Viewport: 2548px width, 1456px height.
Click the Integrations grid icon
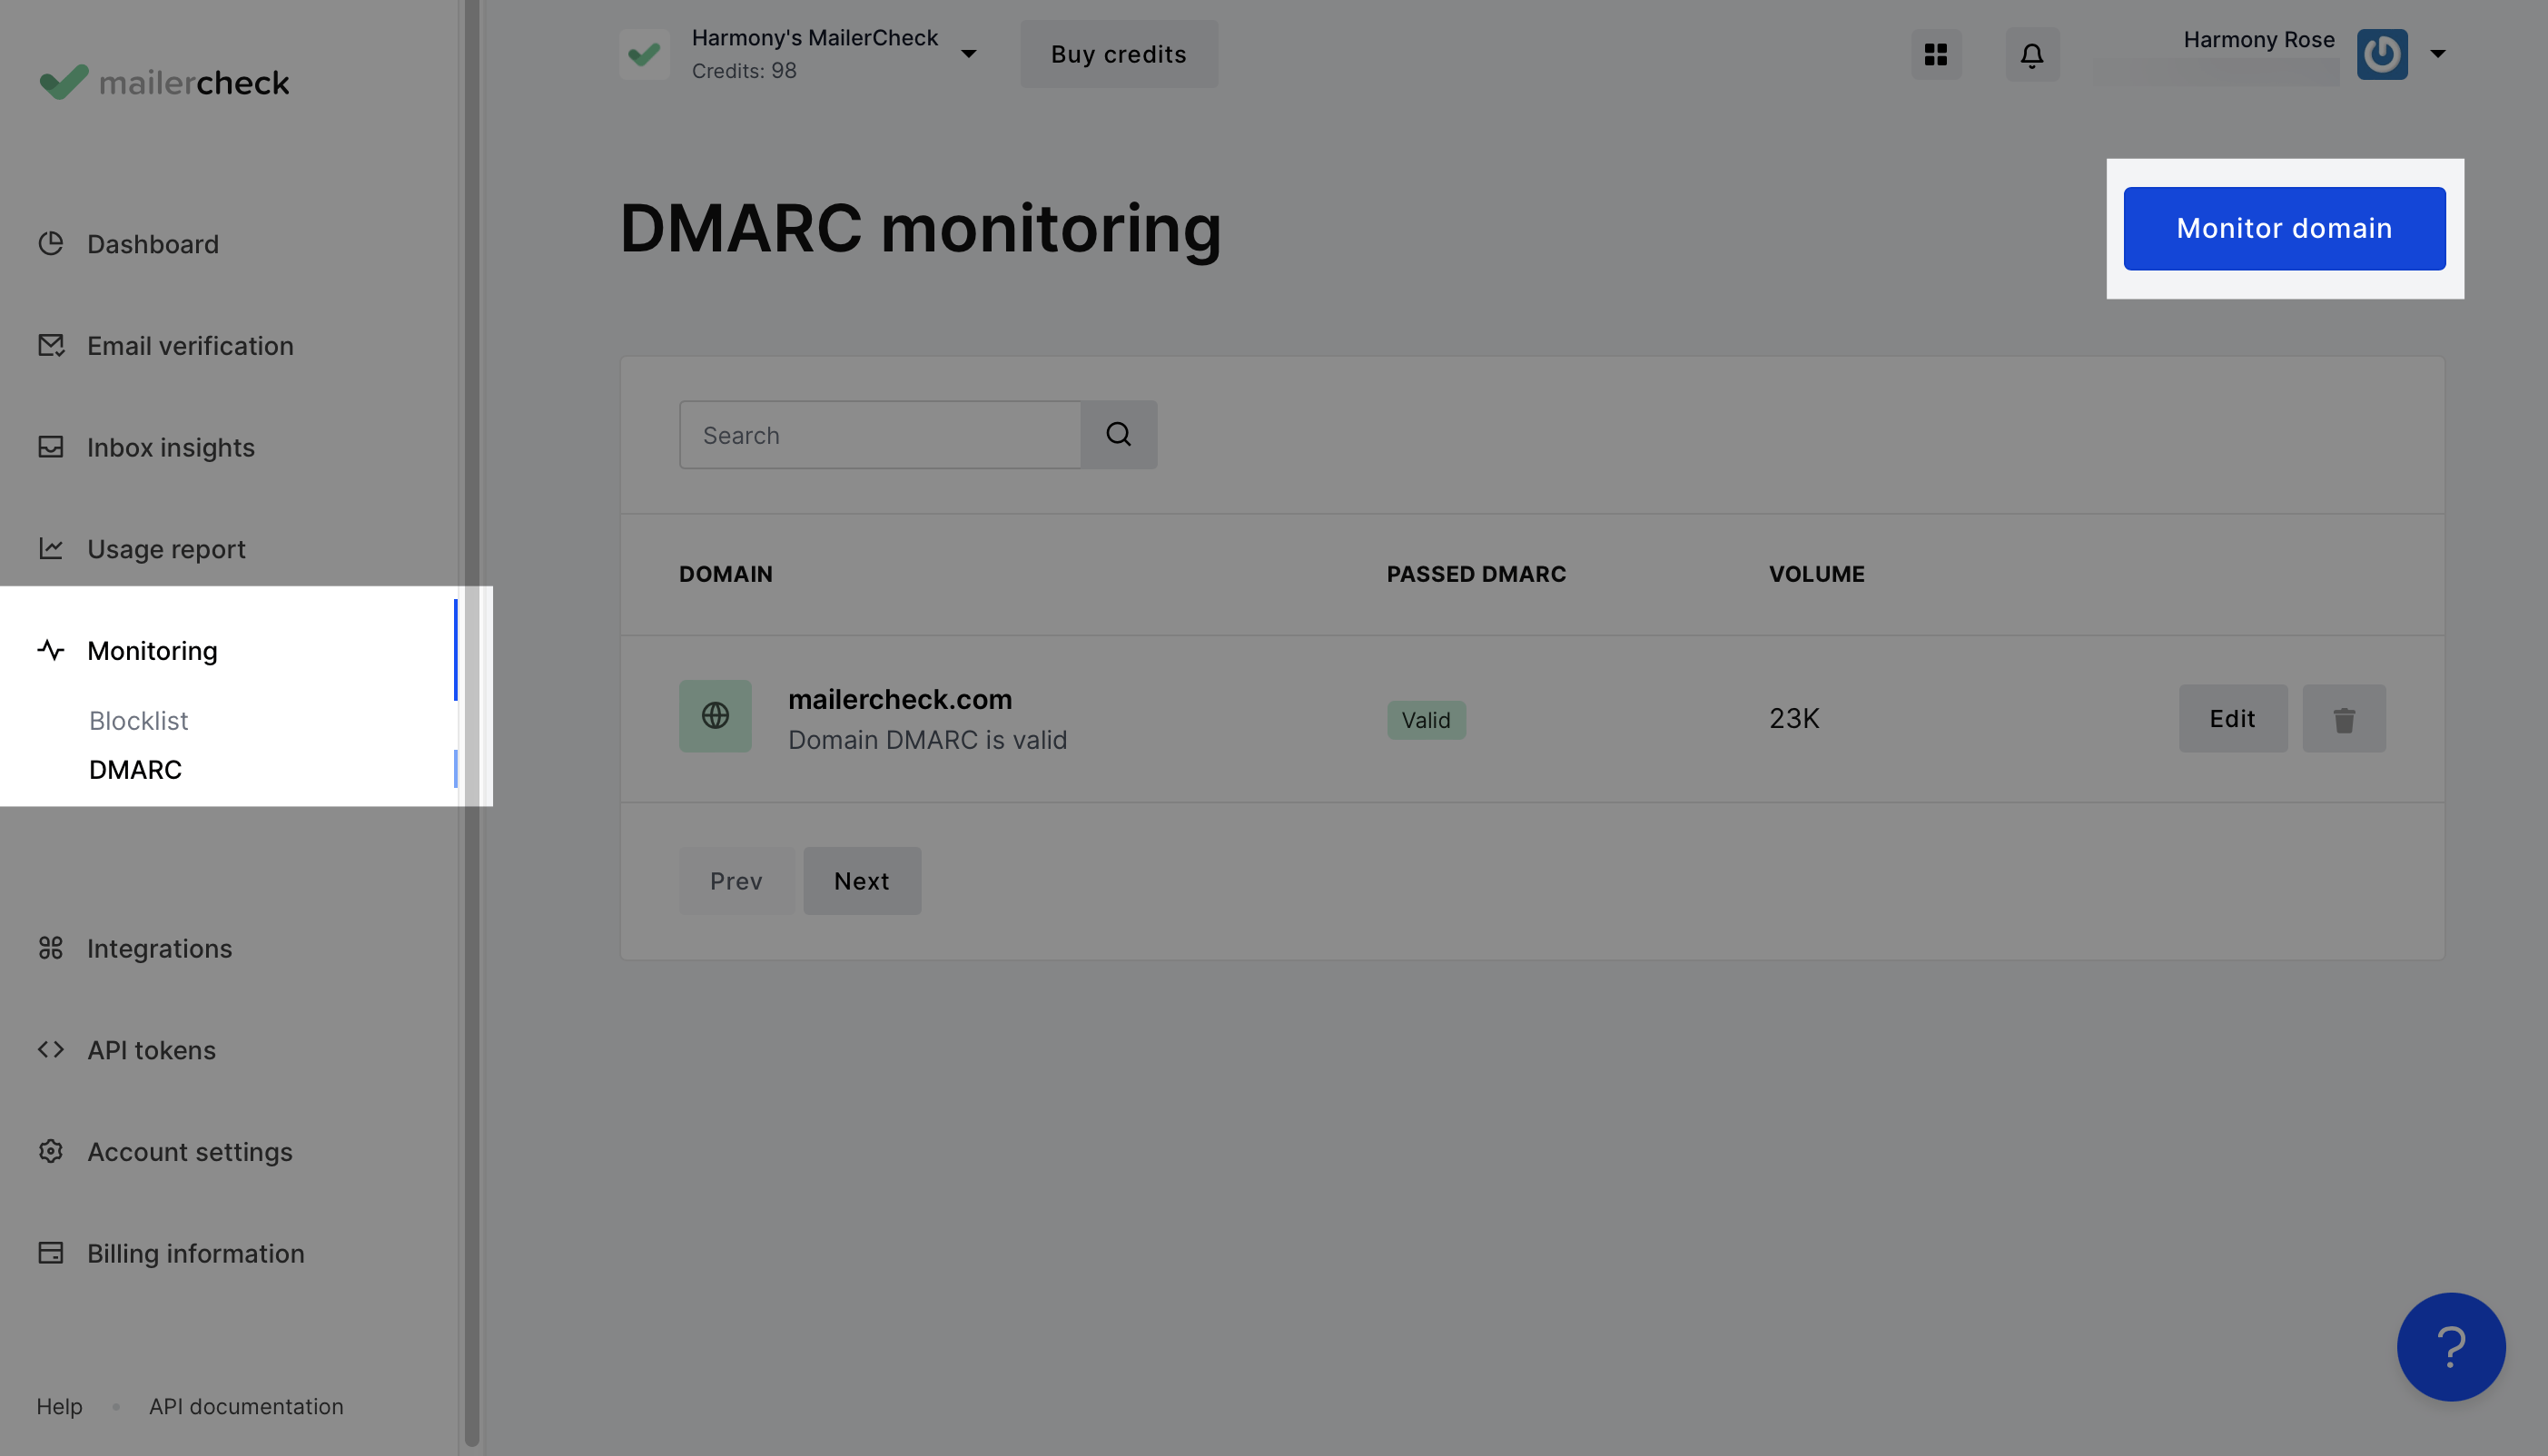coord(51,947)
